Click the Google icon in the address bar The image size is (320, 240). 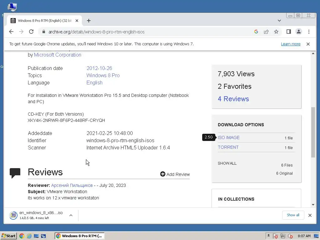click(256, 32)
